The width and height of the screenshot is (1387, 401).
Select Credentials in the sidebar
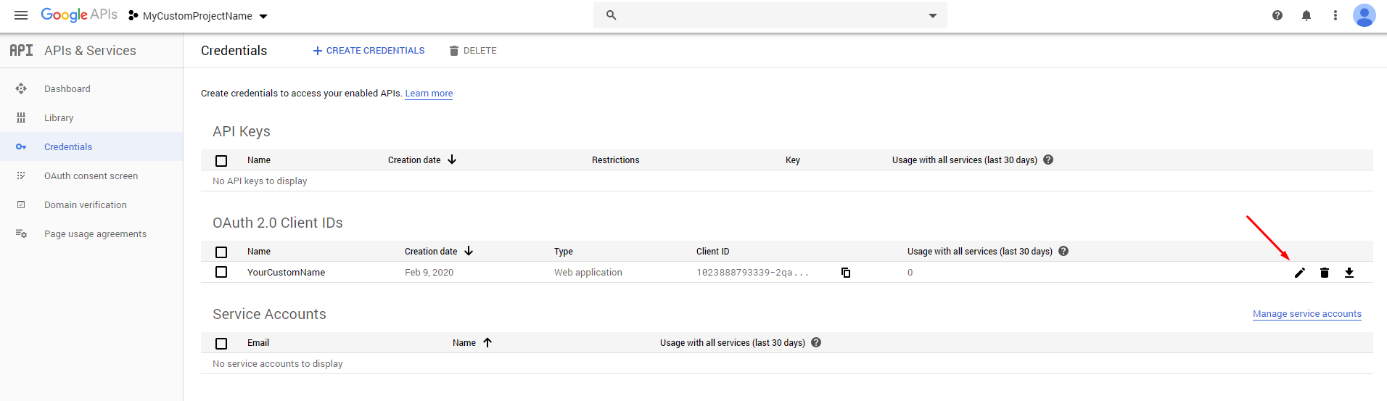pos(68,146)
